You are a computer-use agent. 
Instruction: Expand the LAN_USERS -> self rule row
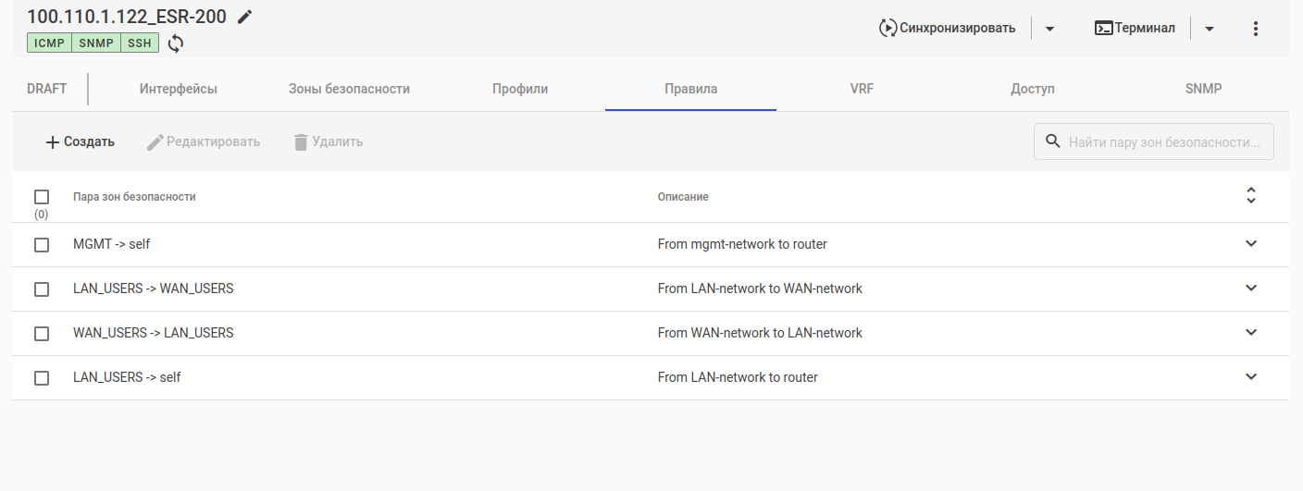pyautogui.click(x=1251, y=377)
